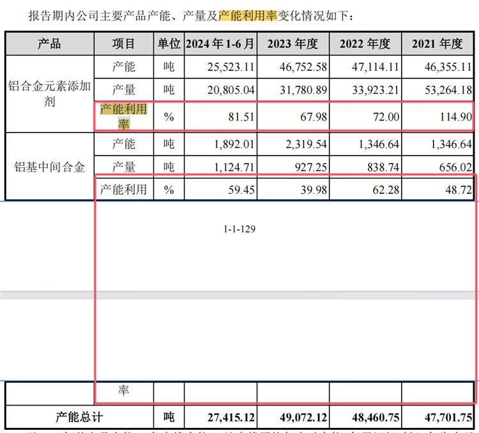This screenshot has width=479, height=433.
Task: Click the header cell '项目'
Action: (x=123, y=43)
